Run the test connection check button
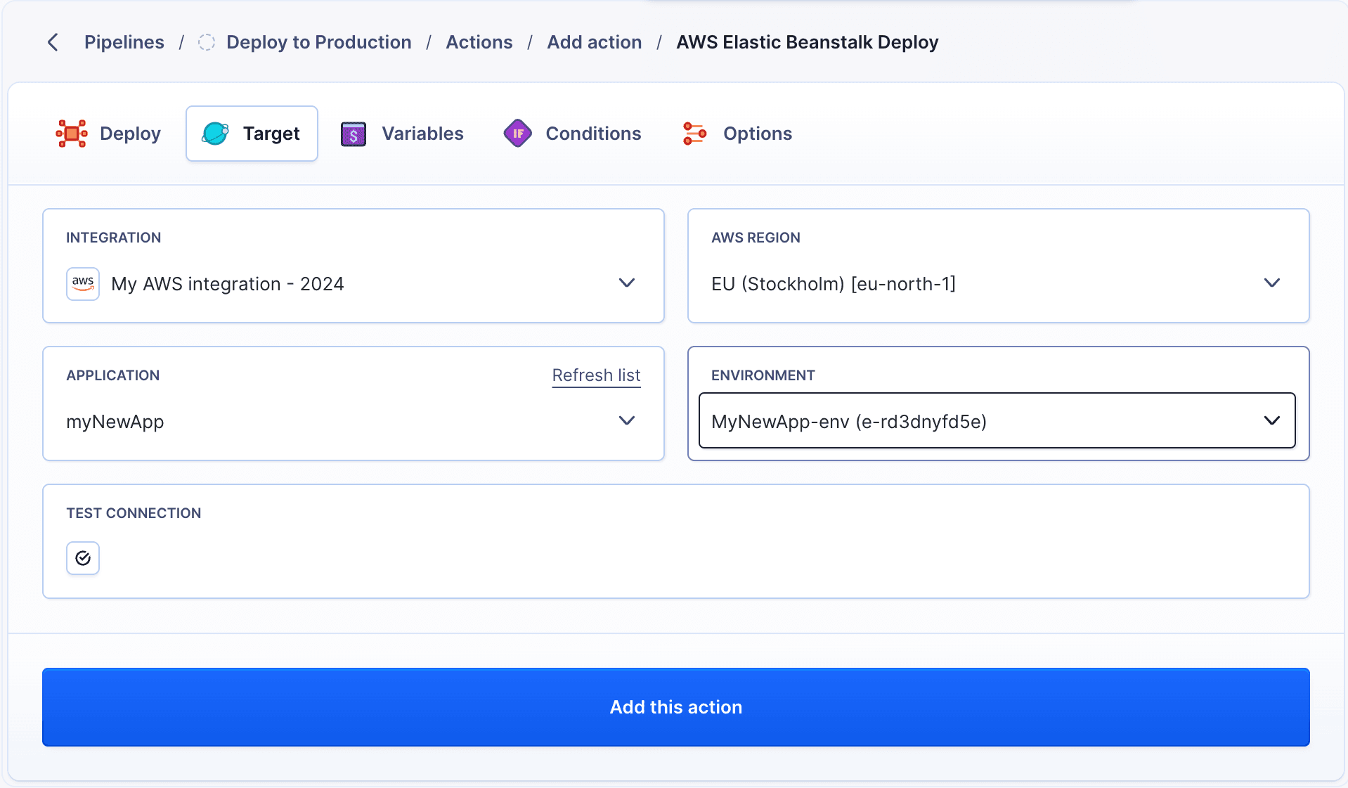Image resolution: width=1348 pixels, height=788 pixels. coord(83,558)
